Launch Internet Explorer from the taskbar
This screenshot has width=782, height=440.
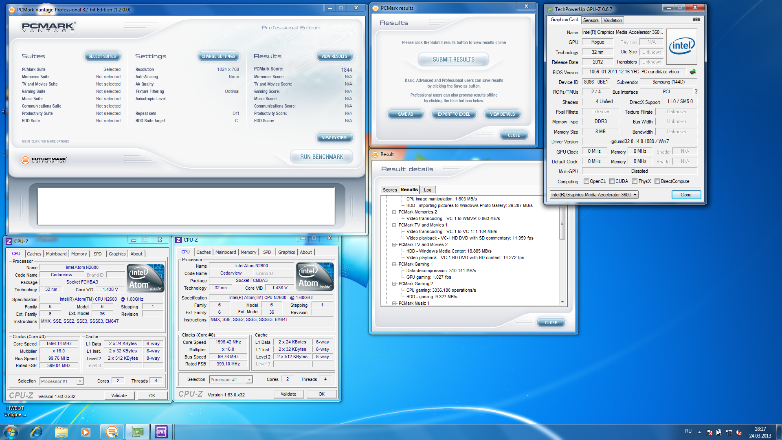coord(36,432)
